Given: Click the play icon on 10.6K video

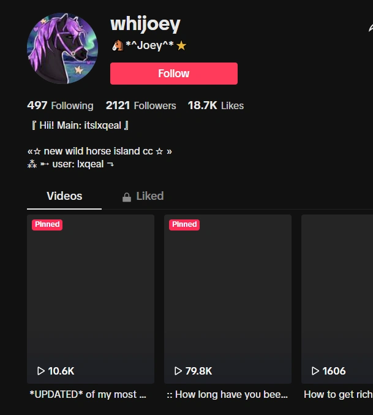Looking at the screenshot, I should (40, 371).
